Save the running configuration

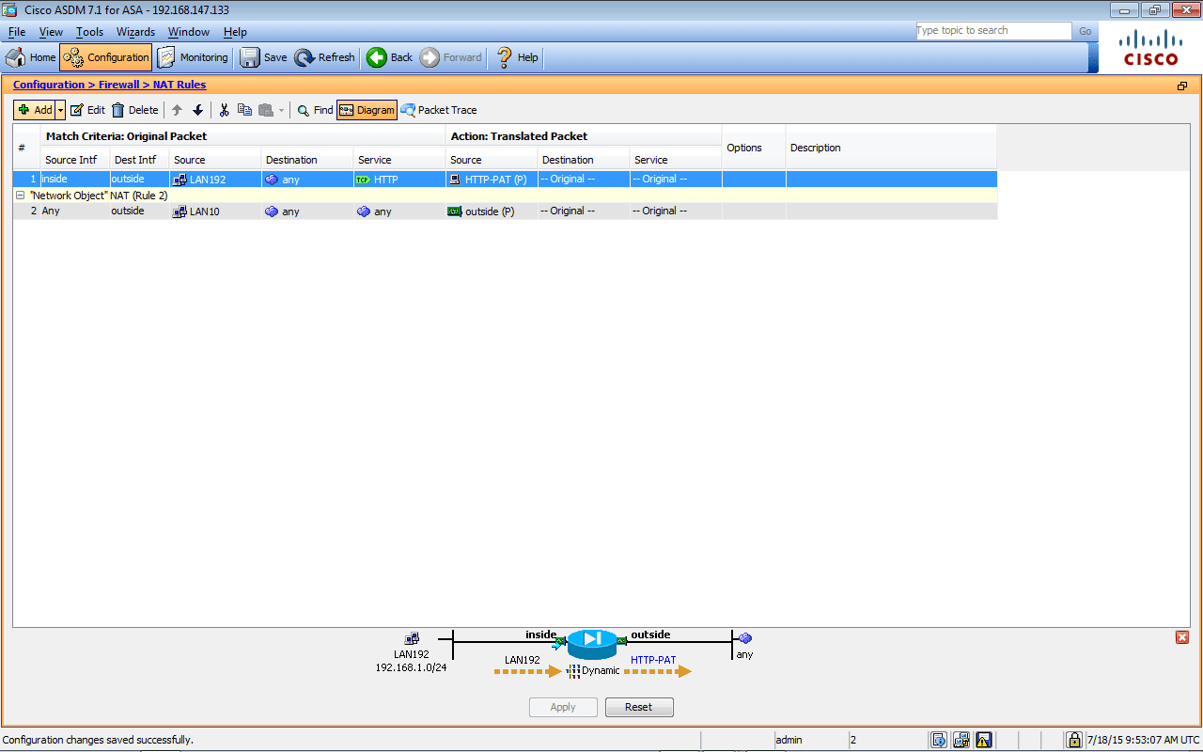(263, 57)
